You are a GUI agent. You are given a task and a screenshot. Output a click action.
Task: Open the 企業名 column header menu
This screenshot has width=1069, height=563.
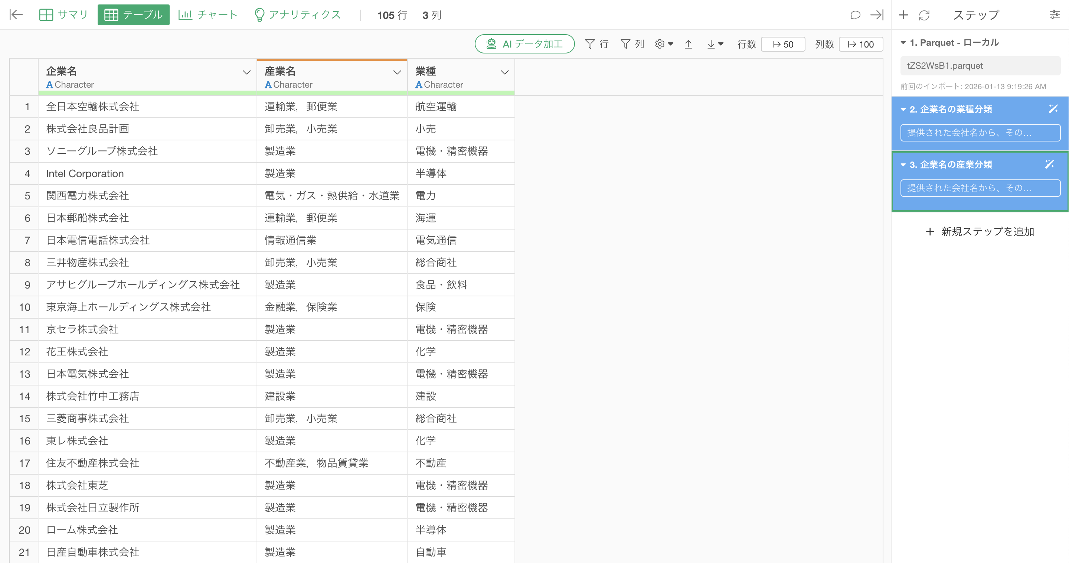click(246, 72)
